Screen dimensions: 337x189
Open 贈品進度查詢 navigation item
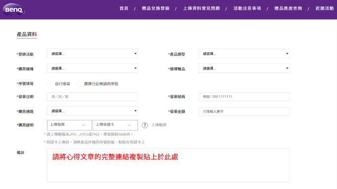point(288,8)
